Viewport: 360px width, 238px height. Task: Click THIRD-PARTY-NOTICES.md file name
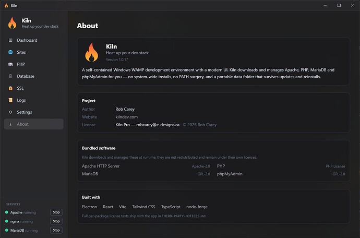[x=184, y=216]
